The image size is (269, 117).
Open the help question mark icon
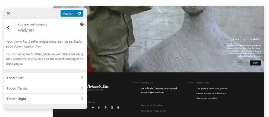tap(82, 24)
